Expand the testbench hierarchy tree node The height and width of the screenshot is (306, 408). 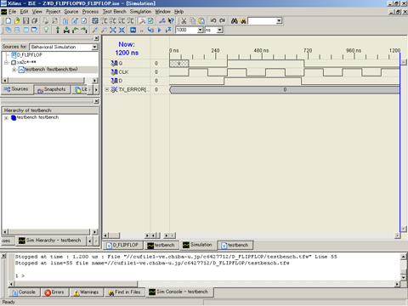coord(6,118)
